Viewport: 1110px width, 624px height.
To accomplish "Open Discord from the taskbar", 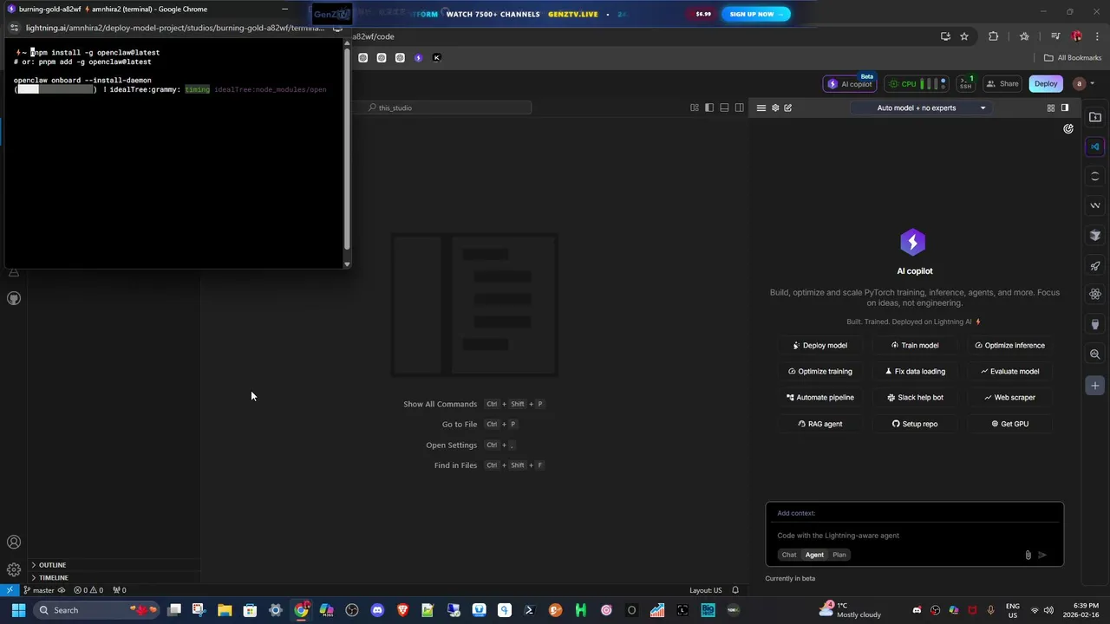I will (x=377, y=610).
